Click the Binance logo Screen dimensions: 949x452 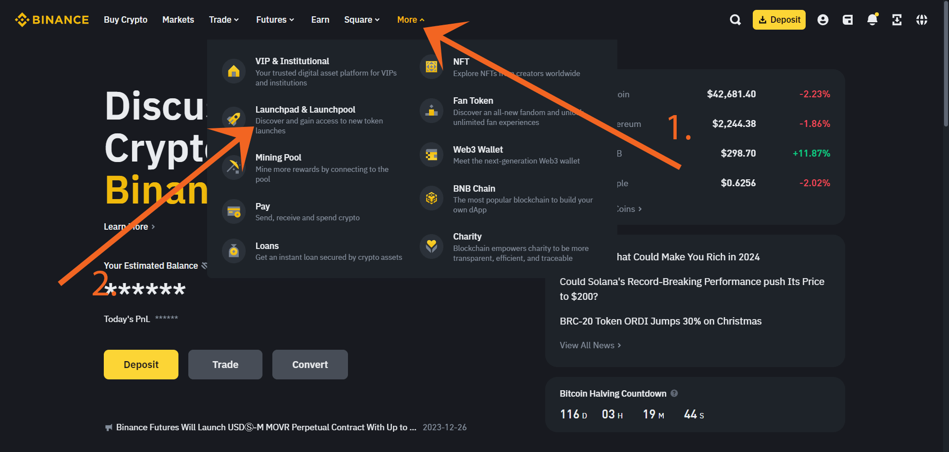52,19
